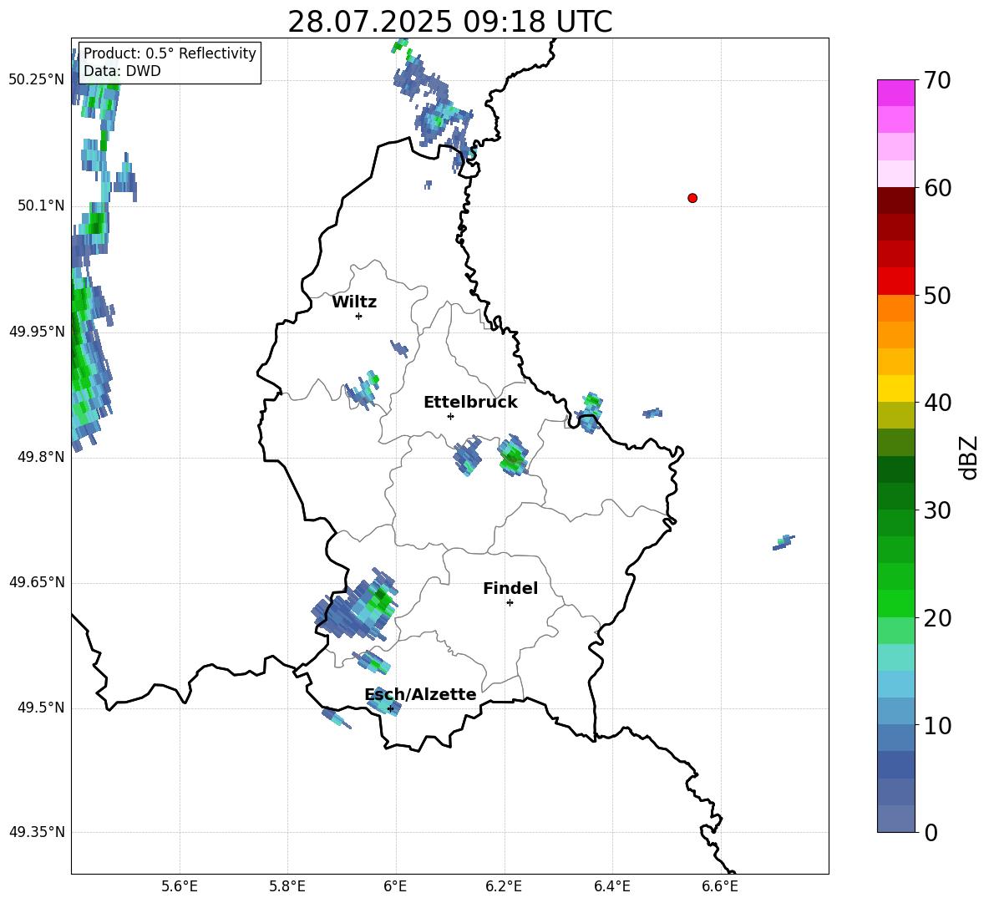This screenshot has height=903, width=989.
Task: Click the Findel station cross marker
Action: (510, 603)
